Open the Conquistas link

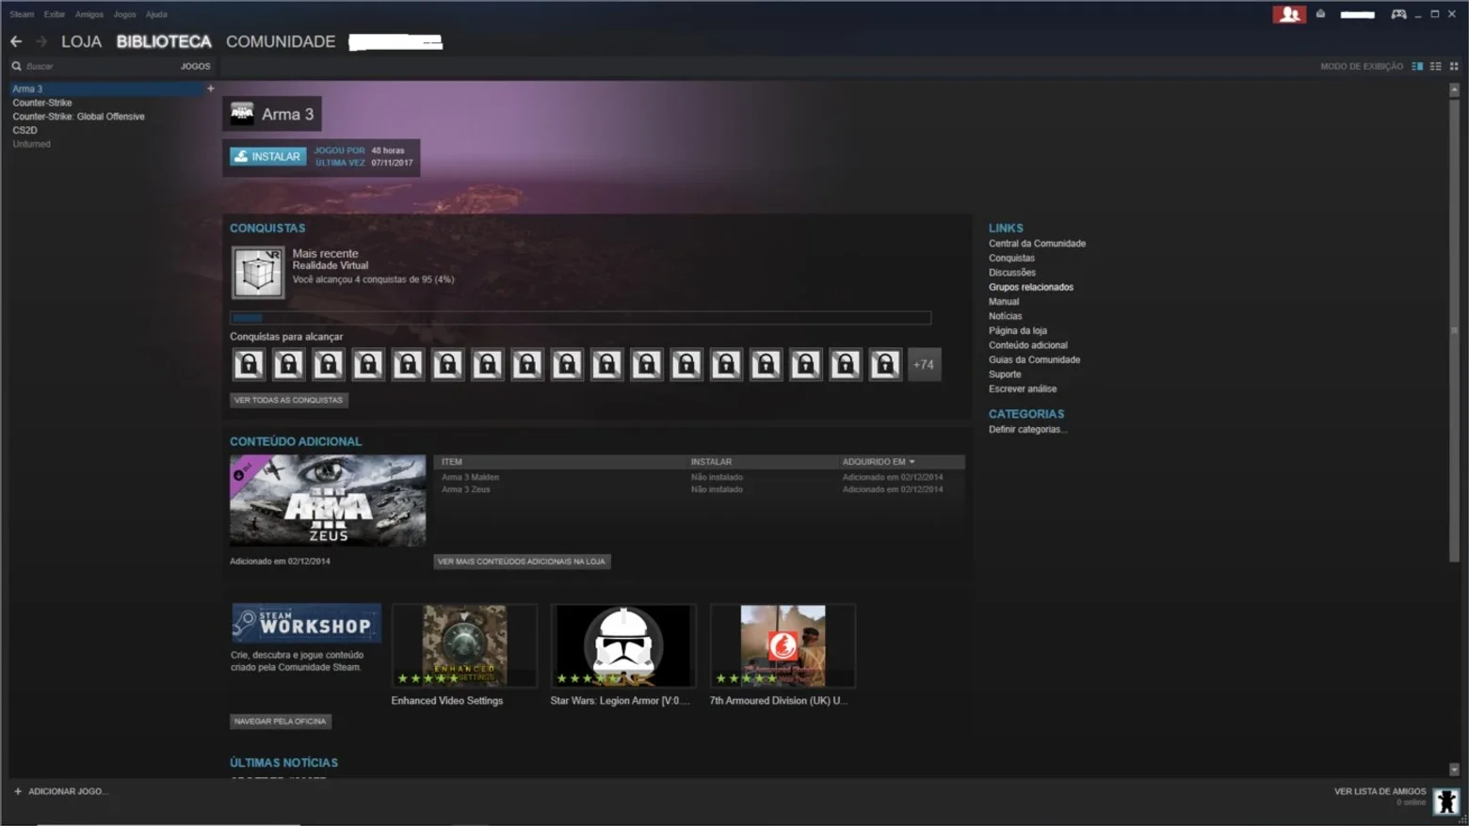tap(1011, 258)
